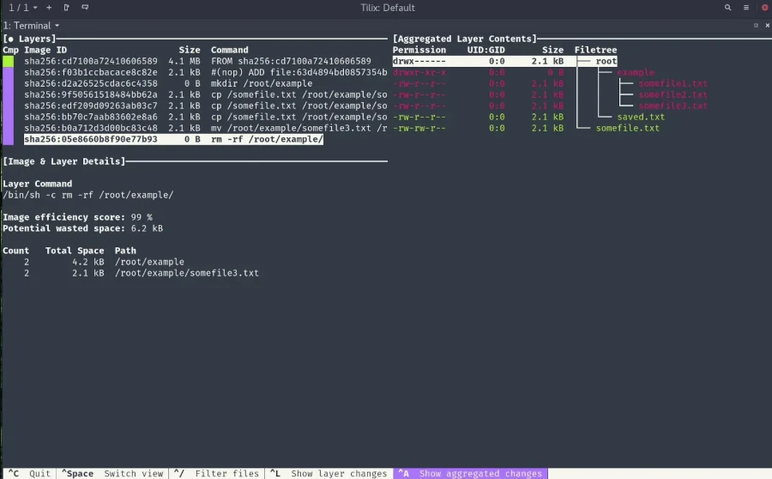Close the terminal pane with X icon

click(x=767, y=25)
